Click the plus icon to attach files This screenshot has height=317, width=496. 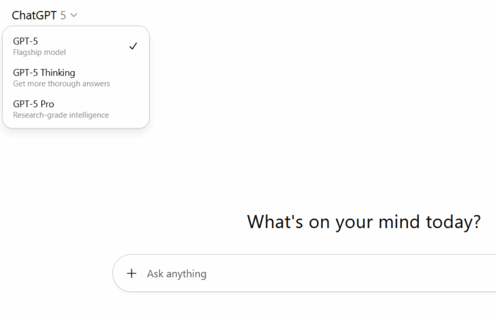(x=132, y=273)
